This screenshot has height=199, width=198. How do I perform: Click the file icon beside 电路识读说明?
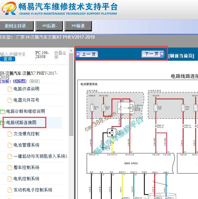[x=10, y=89]
